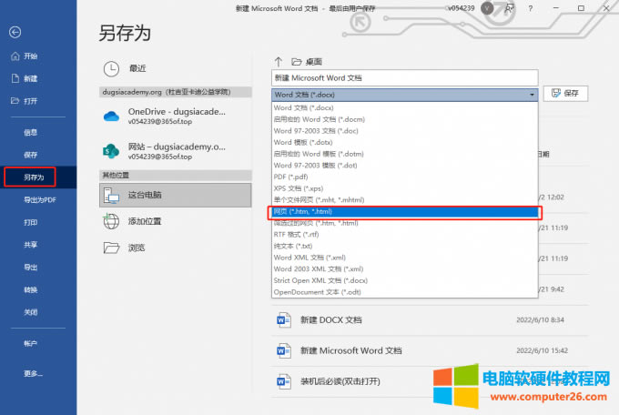
Task: Select PDF (*.pdf) format
Action: pyautogui.click(x=405, y=177)
